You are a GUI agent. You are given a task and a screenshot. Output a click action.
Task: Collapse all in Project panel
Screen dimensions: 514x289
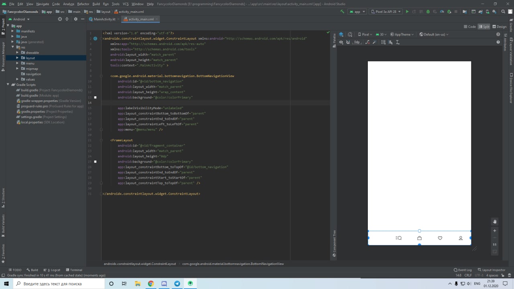[67, 19]
